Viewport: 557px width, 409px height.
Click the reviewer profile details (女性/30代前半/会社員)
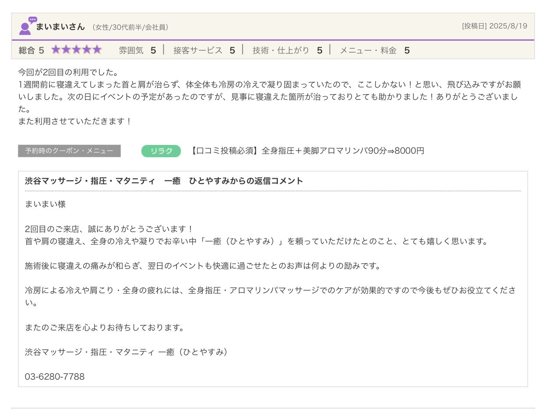click(x=130, y=27)
